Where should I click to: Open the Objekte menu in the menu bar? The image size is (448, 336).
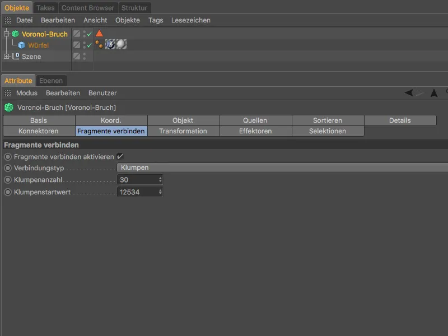(x=128, y=20)
